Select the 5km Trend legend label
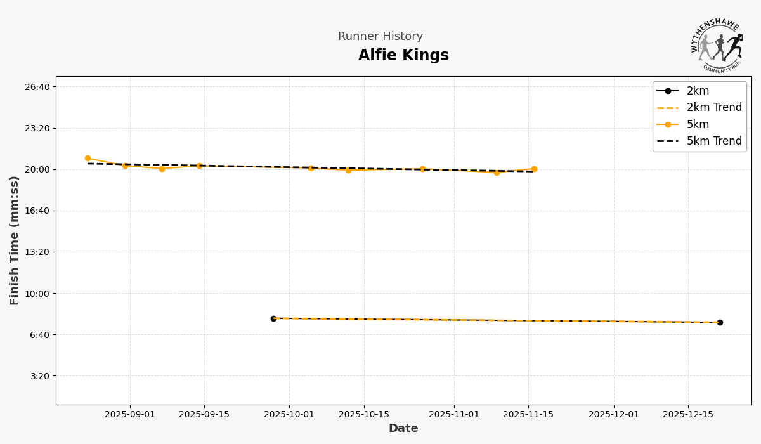The width and height of the screenshot is (761, 444). (x=714, y=141)
